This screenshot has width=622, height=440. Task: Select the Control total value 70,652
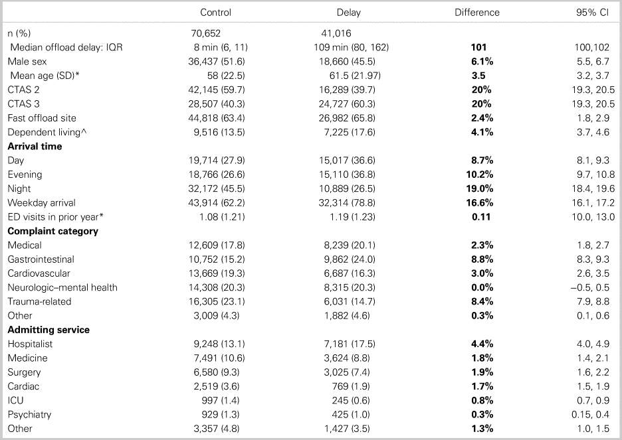tap(207, 33)
